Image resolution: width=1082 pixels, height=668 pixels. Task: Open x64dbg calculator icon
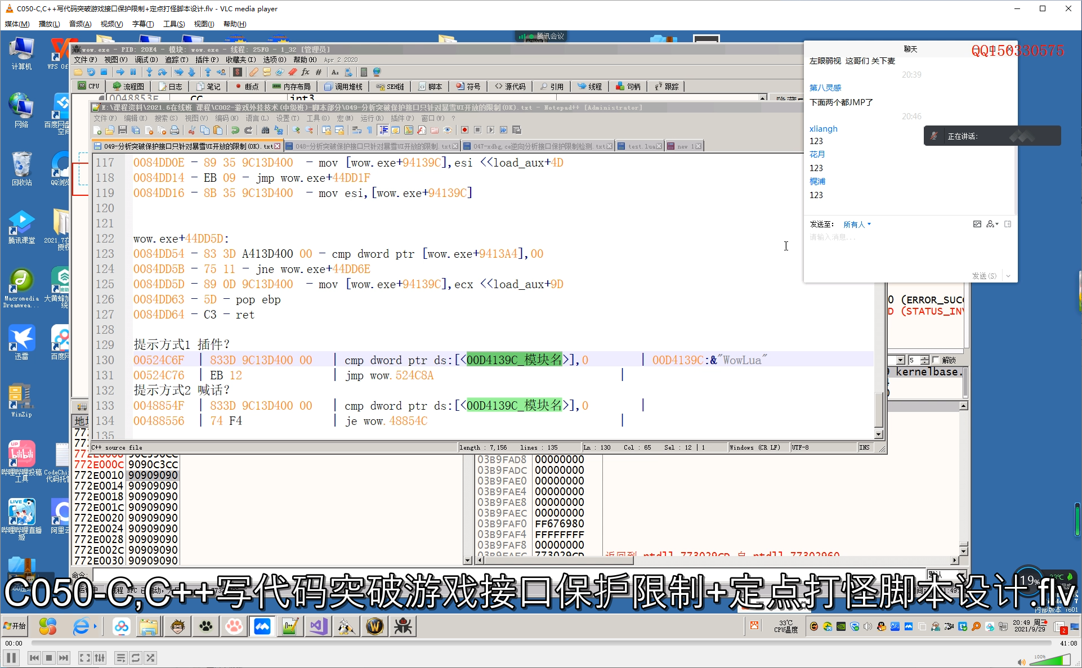pyautogui.click(x=364, y=72)
